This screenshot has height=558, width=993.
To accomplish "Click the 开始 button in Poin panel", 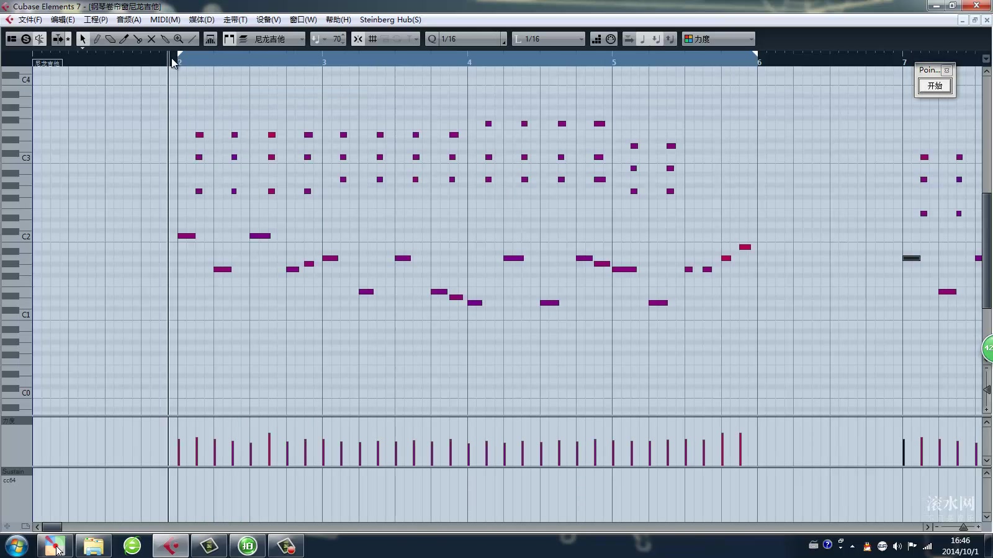I will click(935, 86).
